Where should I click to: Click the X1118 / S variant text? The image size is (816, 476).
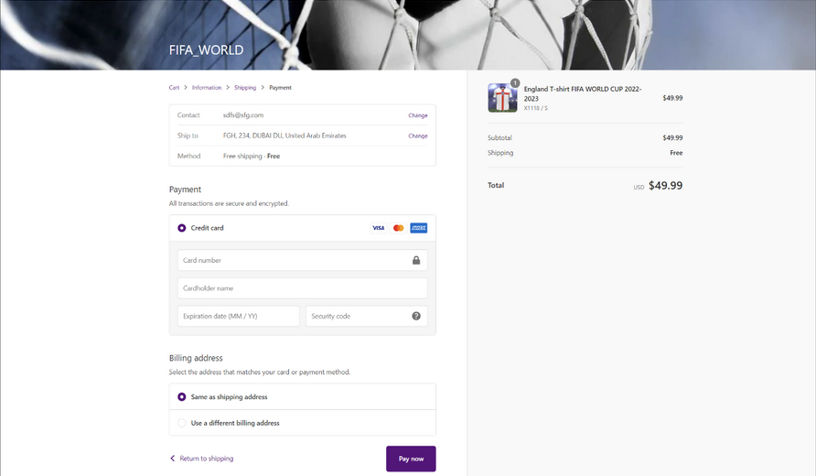tap(535, 108)
